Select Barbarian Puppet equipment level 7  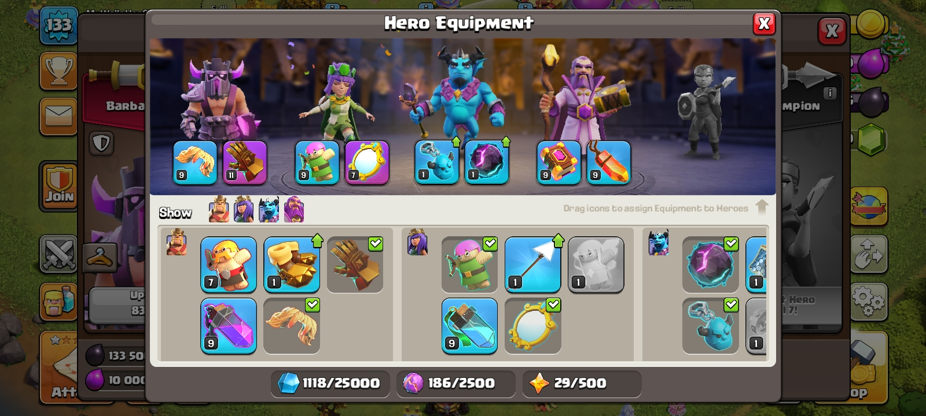click(229, 265)
